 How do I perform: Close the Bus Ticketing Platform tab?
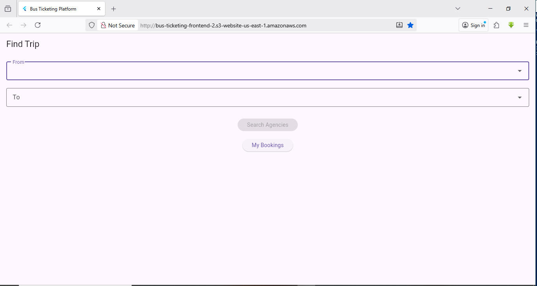(99, 9)
